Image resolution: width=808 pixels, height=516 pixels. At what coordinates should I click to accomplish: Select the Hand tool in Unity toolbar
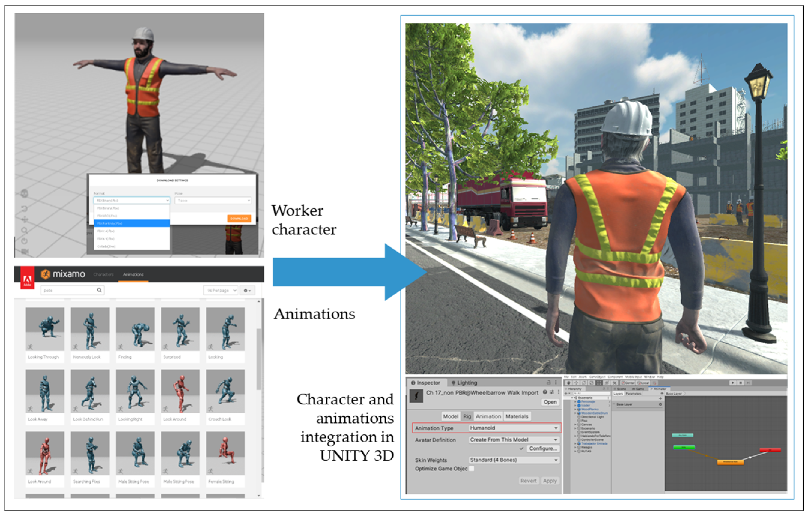click(x=568, y=383)
